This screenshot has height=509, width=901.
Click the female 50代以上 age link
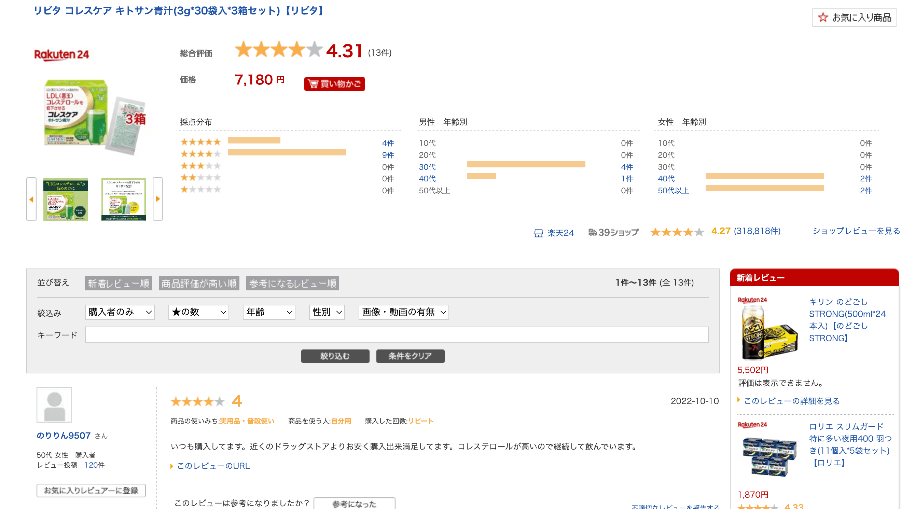[673, 191]
